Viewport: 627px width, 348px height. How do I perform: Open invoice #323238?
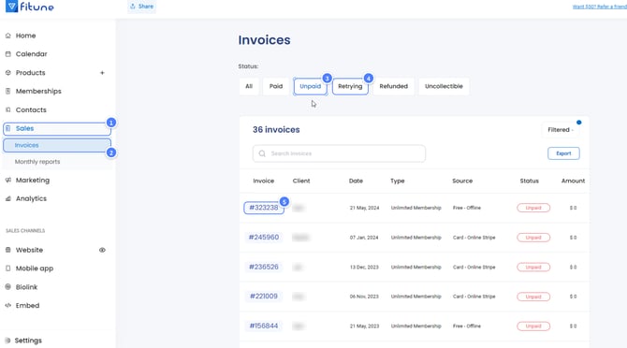264,208
